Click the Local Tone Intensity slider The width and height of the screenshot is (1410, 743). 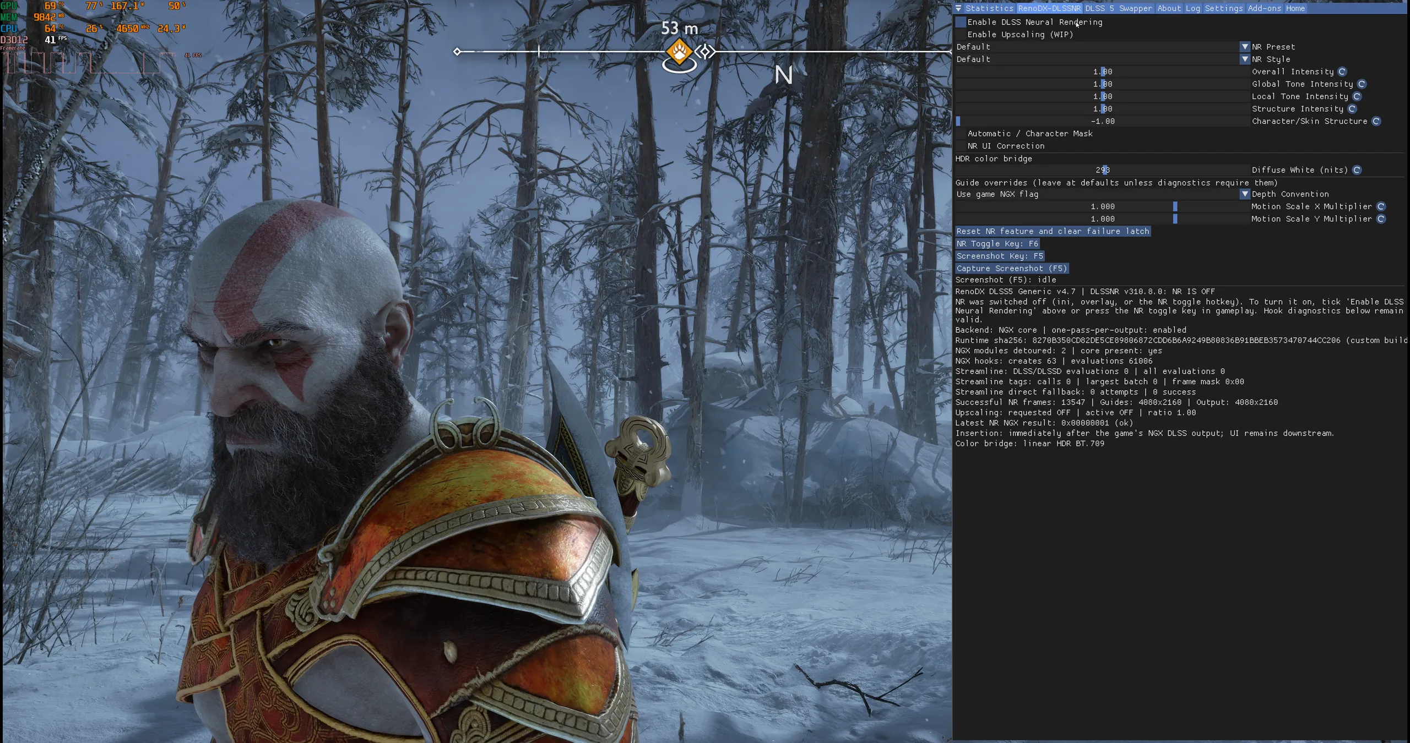coord(1102,96)
